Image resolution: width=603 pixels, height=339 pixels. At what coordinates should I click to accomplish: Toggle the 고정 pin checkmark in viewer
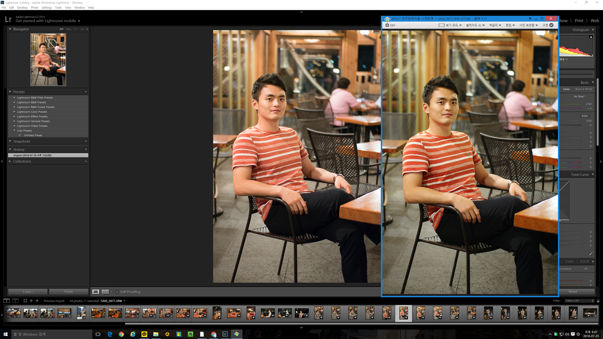pyautogui.click(x=551, y=25)
